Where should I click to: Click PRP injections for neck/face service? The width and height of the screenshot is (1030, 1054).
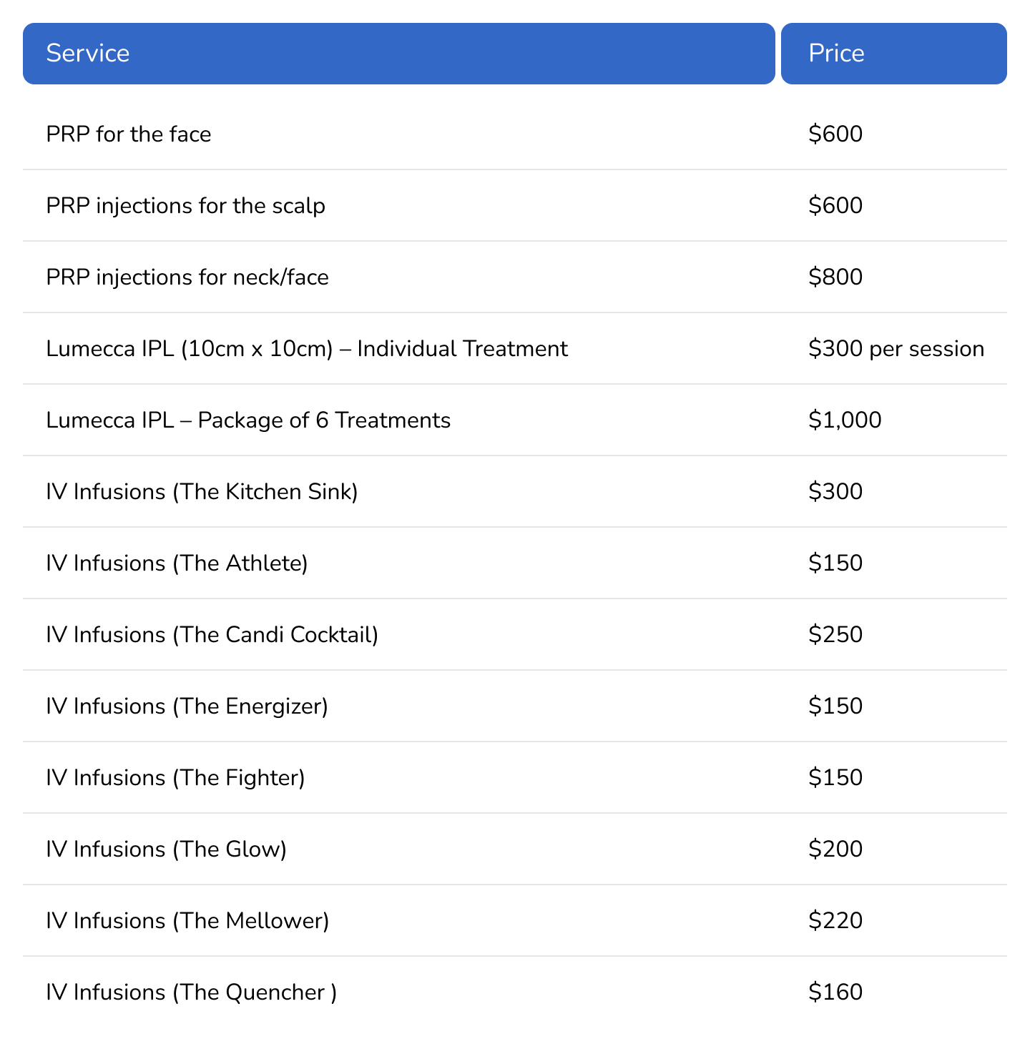[187, 277]
